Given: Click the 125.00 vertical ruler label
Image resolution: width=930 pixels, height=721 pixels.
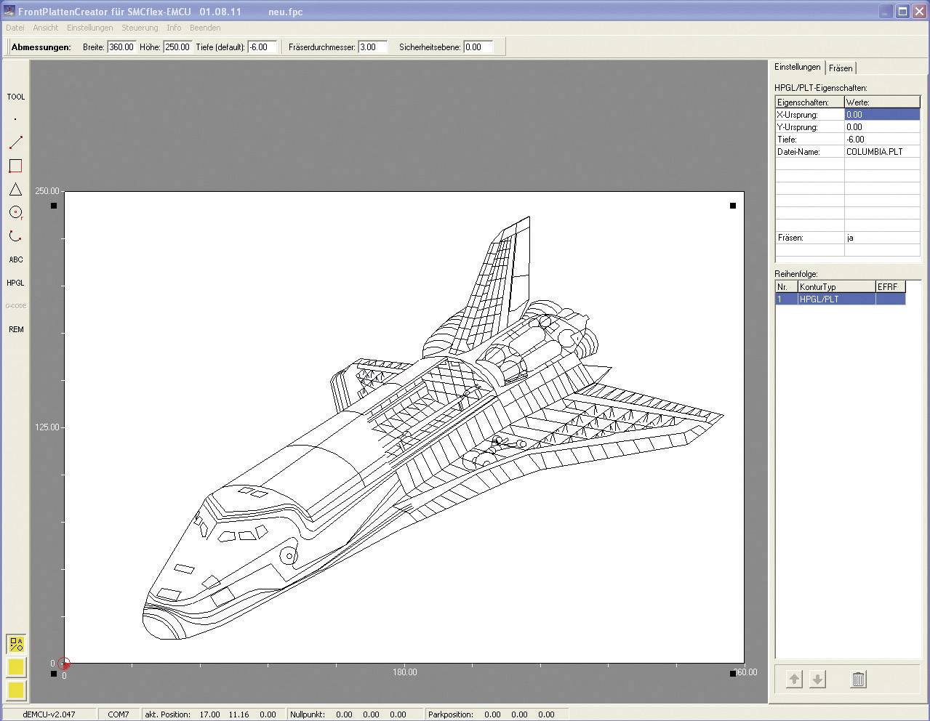Looking at the screenshot, I should [47, 427].
